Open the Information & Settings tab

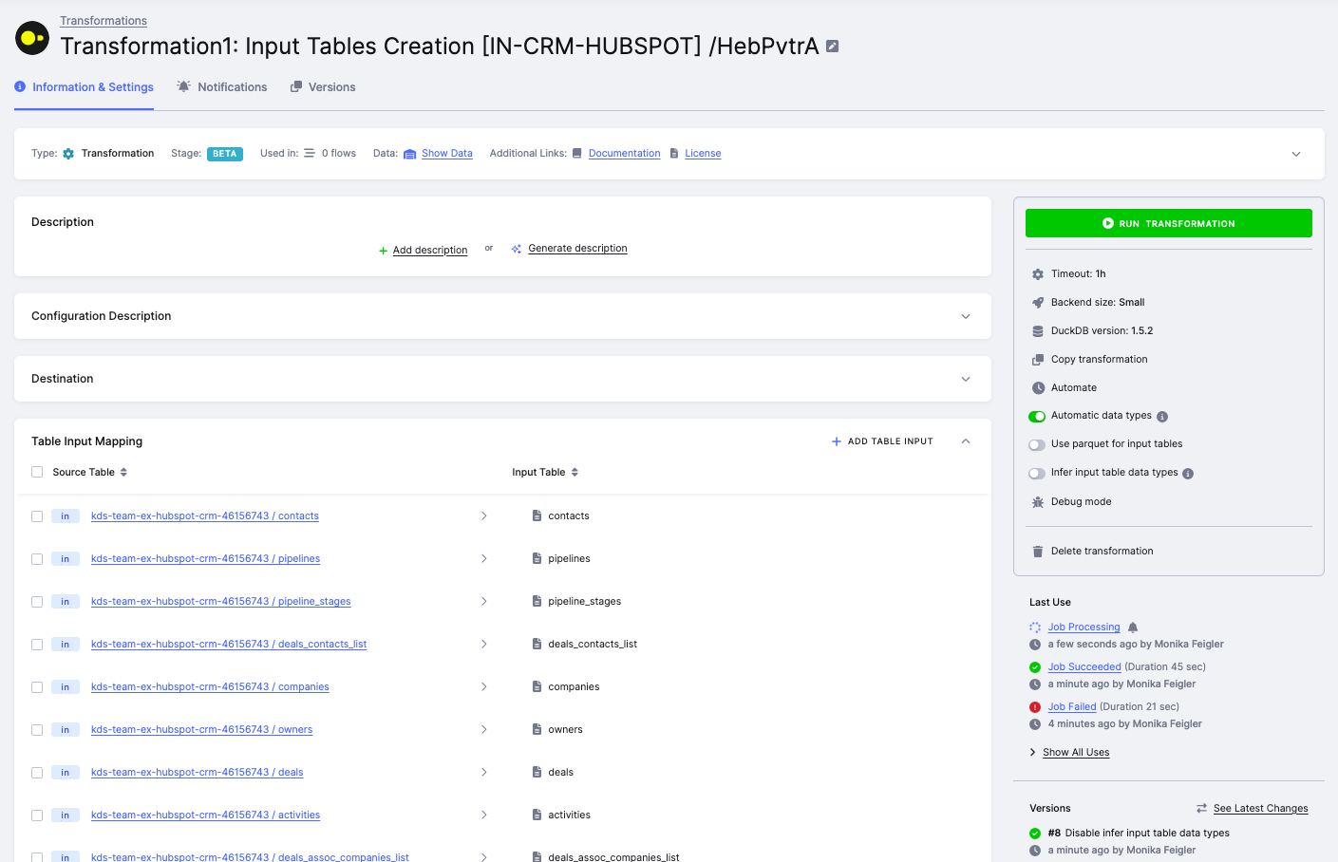pyautogui.click(x=84, y=87)
